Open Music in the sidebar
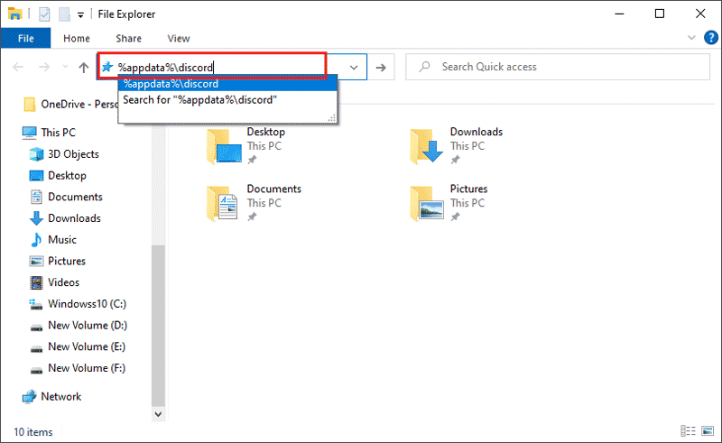Screen dimensions: 722x443 coord(52,240)
